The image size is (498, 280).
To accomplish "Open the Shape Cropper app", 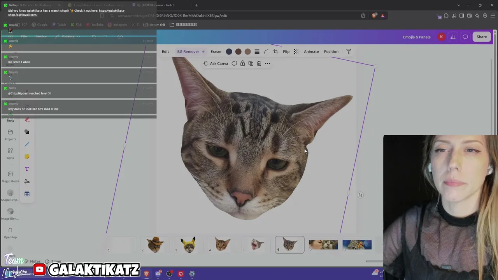I will [10, 196].
